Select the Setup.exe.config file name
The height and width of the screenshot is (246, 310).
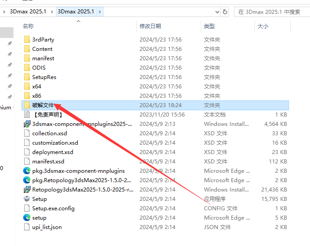53,208
